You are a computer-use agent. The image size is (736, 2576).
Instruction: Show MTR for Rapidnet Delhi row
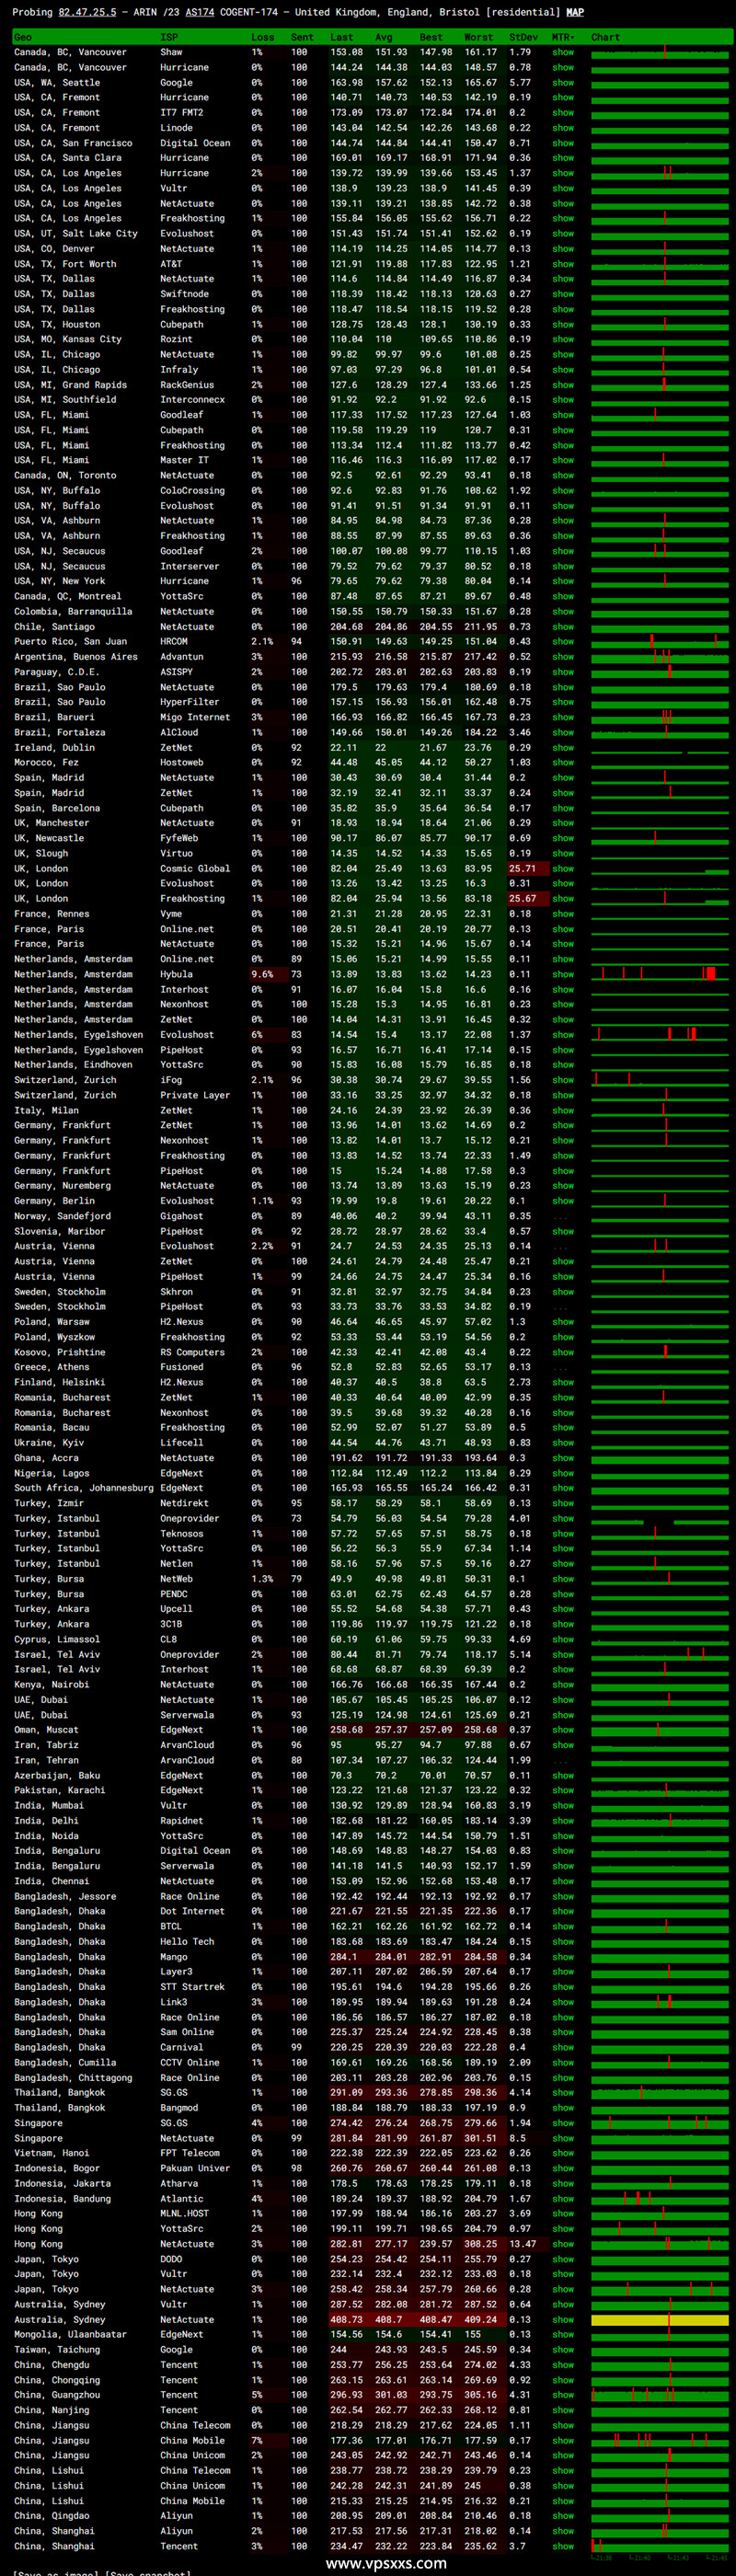pos(563,1820)
